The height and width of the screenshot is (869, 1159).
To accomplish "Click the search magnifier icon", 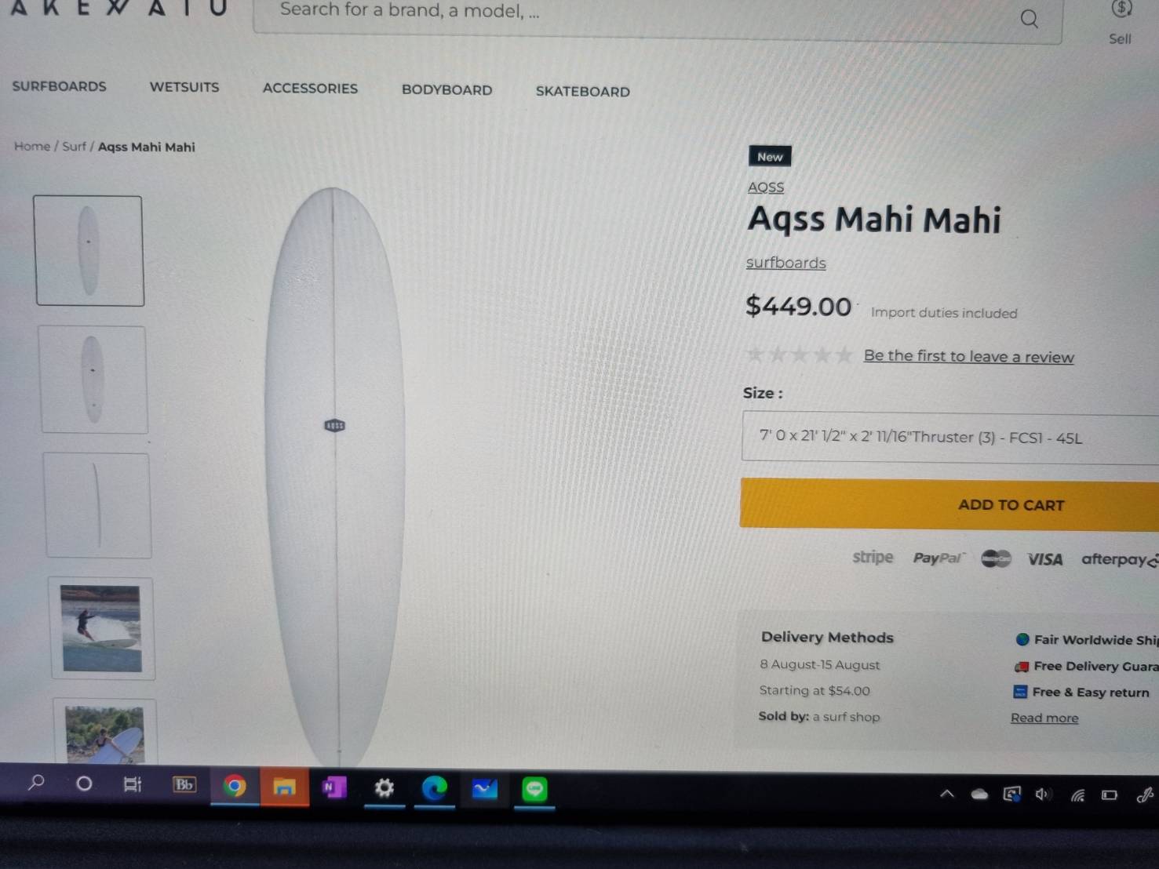I will 1029,18.
